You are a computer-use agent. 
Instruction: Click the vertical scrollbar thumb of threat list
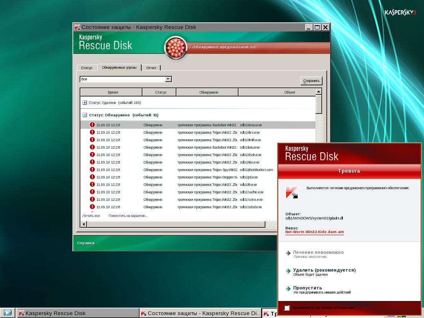[318, 104]
